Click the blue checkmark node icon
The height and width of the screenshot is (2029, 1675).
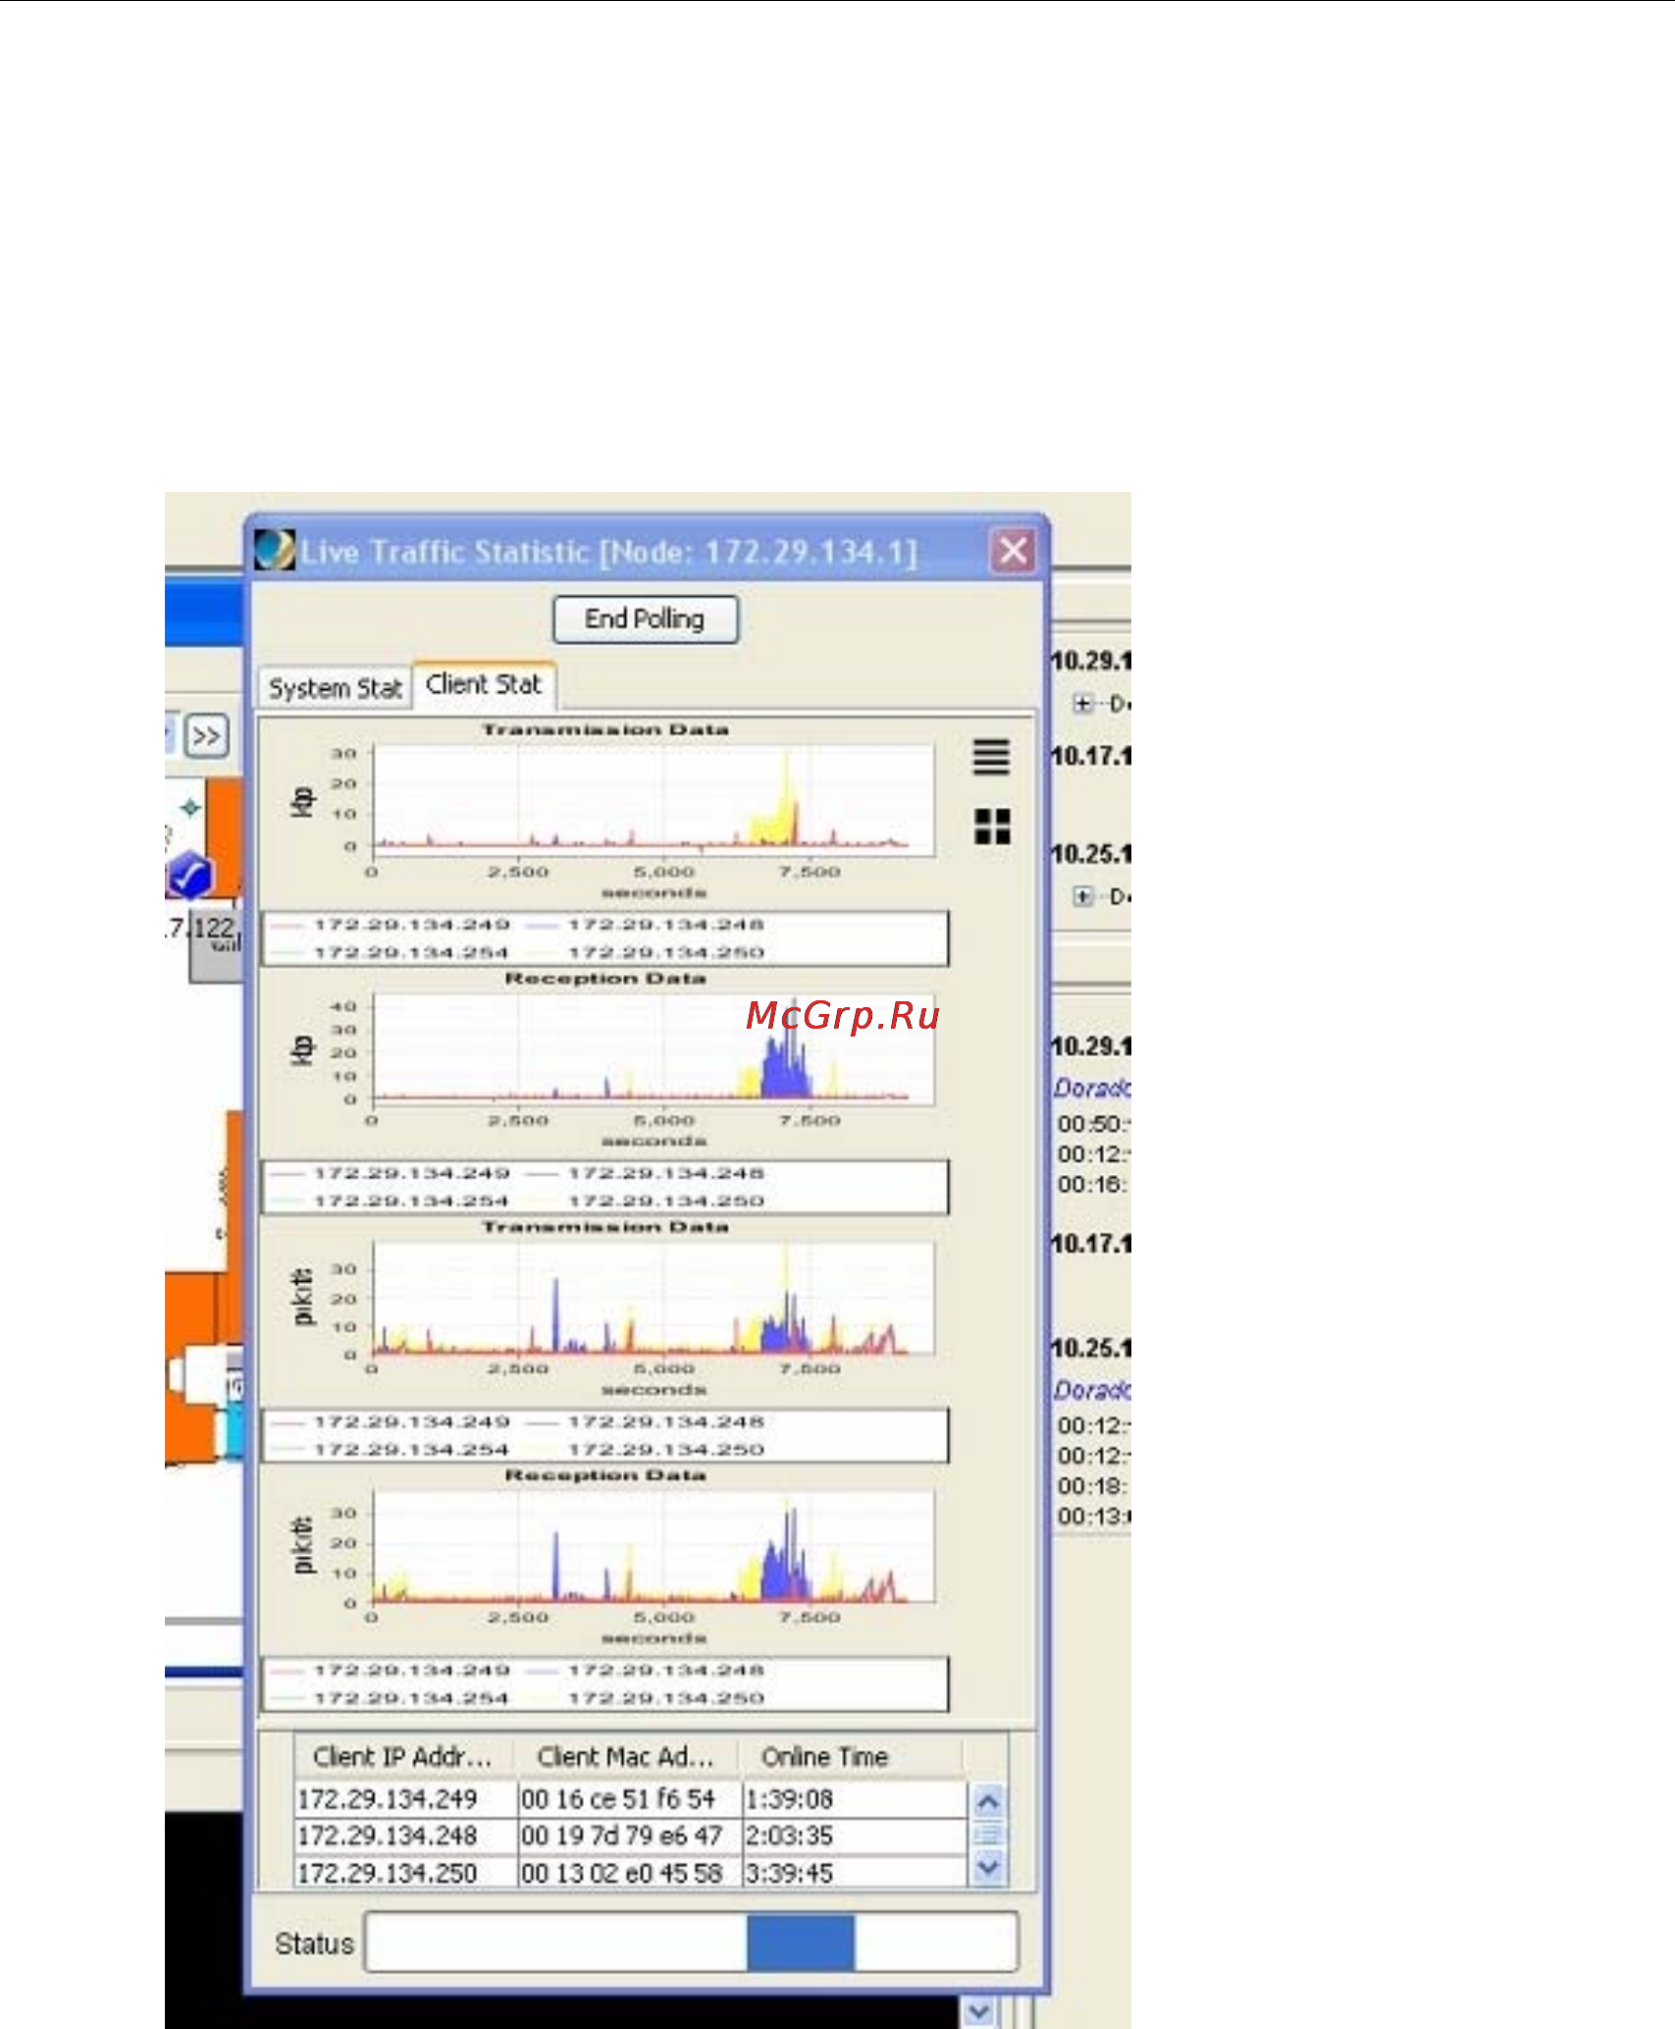point(190,876)
